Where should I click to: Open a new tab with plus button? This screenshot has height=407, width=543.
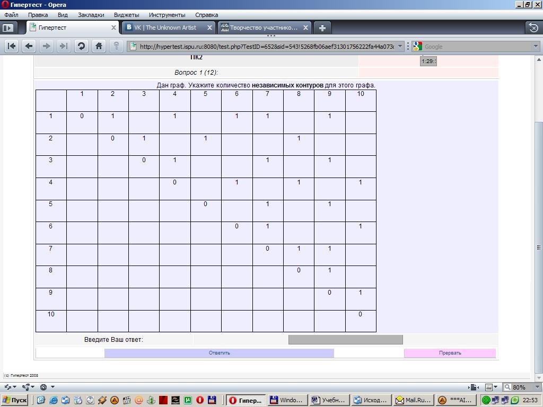coord(322,28)
